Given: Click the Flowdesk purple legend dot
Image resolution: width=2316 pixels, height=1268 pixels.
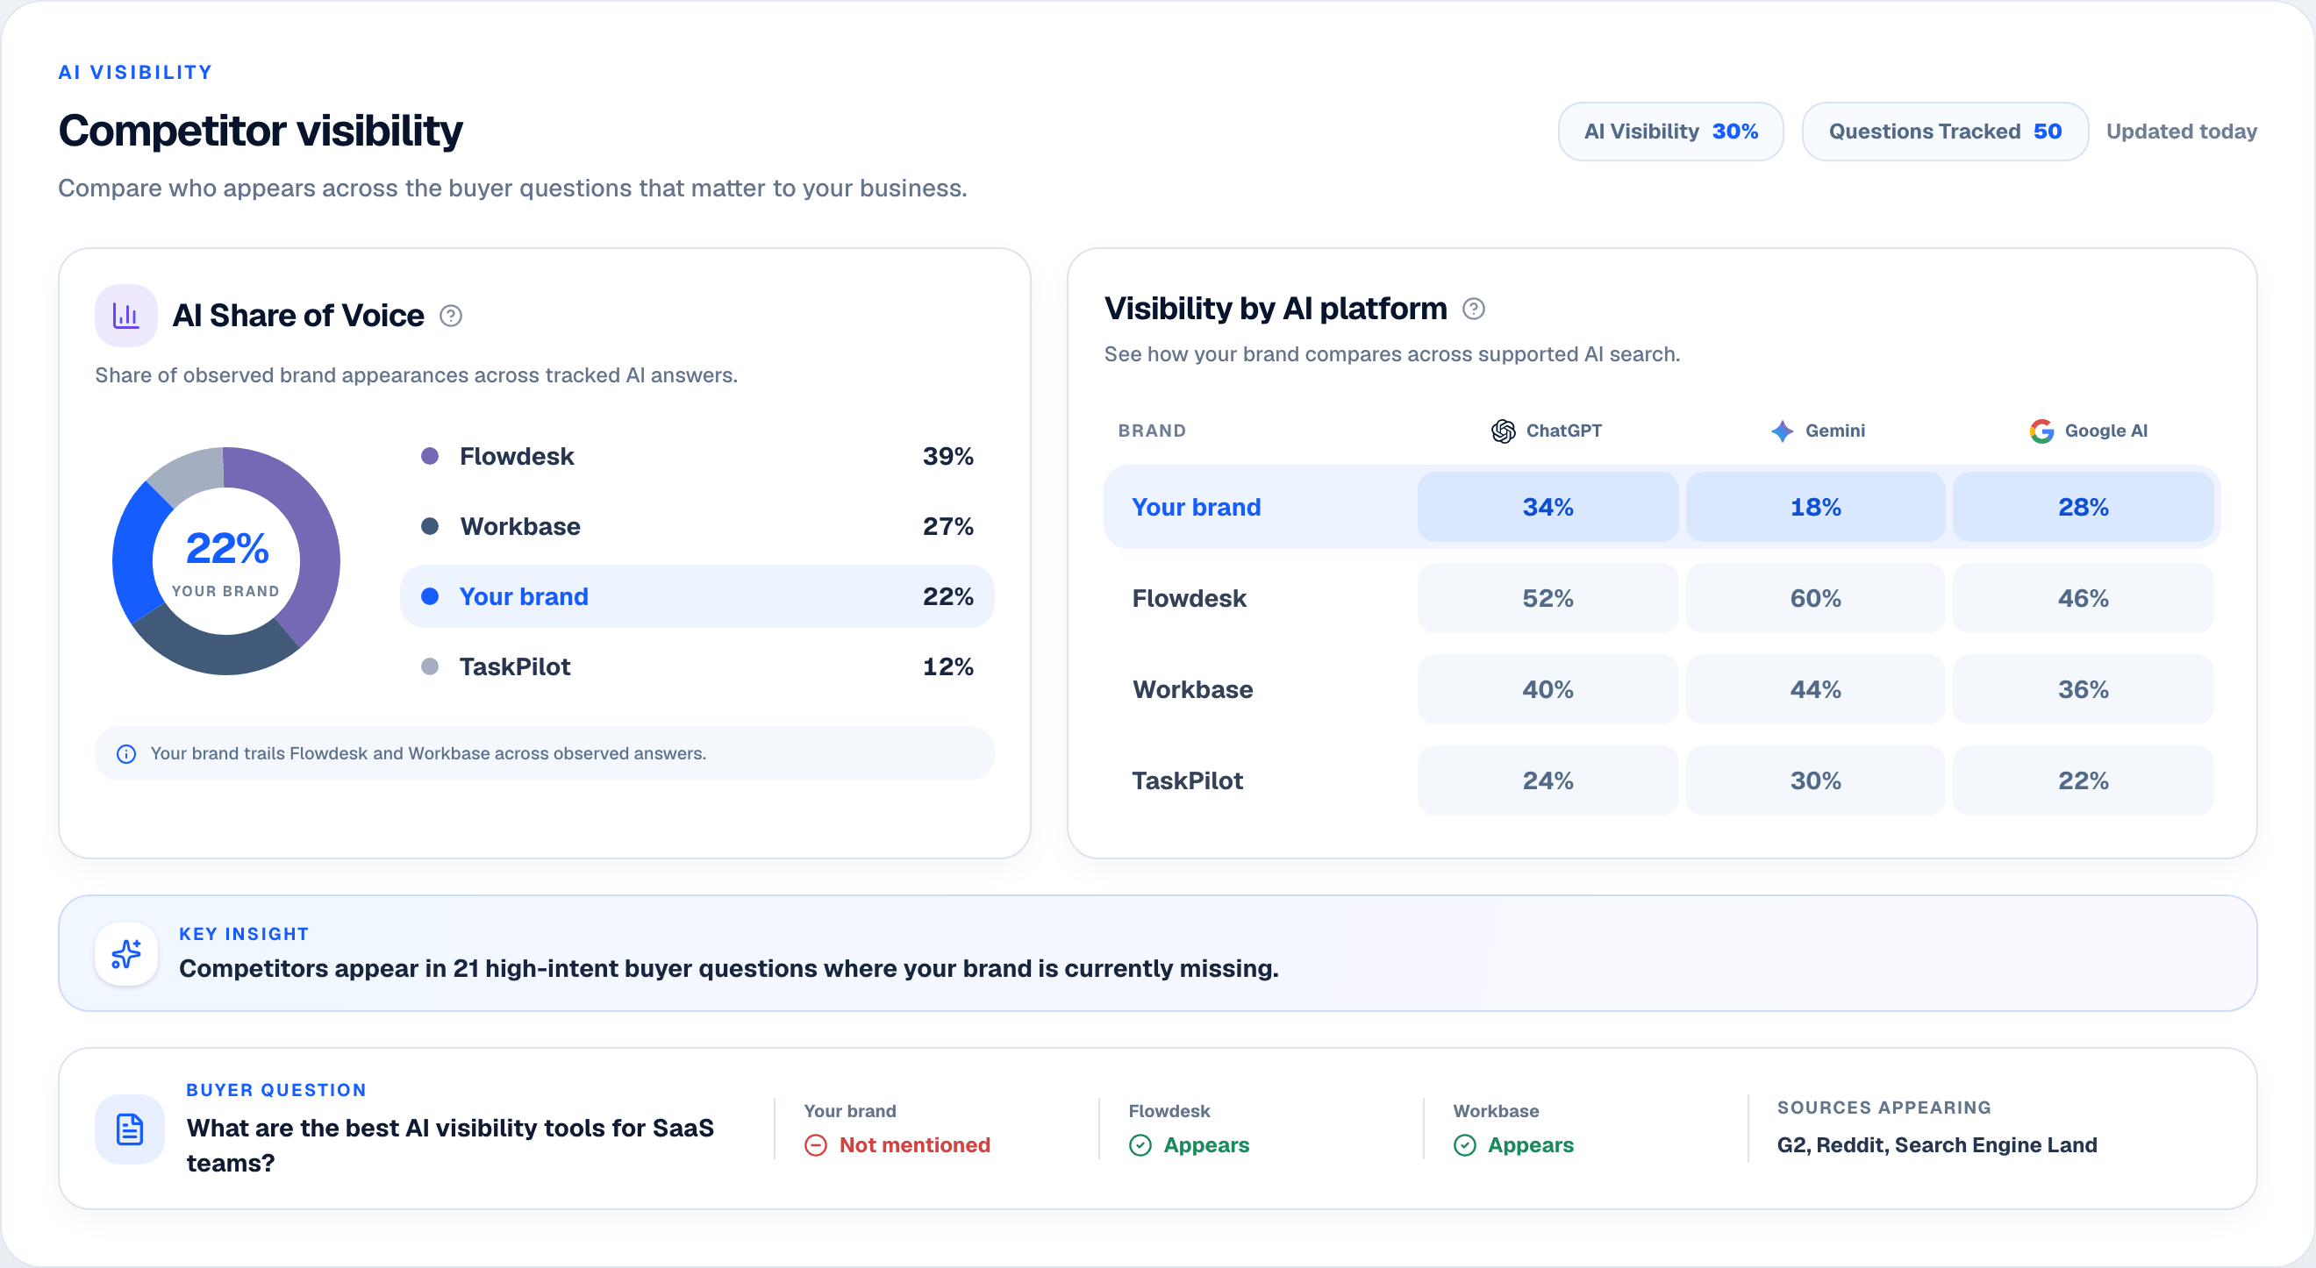Looking at the screenshot, I should [x=430, y=457].
